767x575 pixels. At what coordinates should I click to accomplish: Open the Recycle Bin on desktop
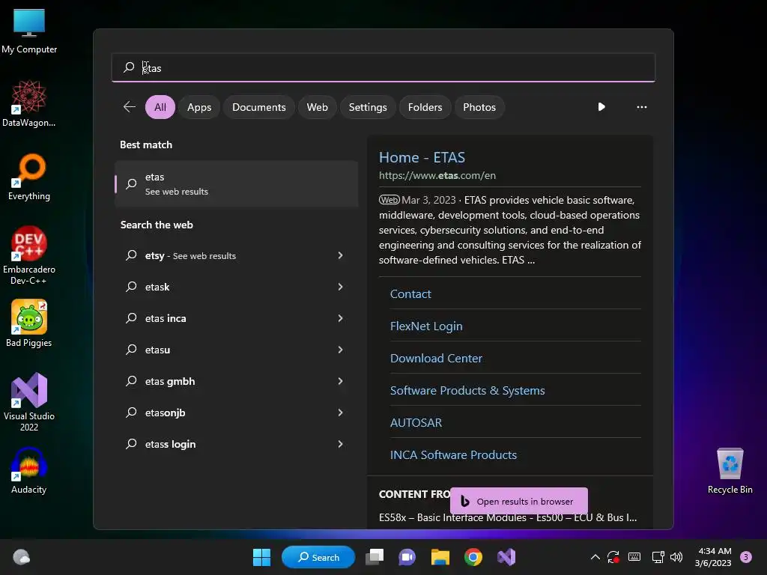[730, 470]
